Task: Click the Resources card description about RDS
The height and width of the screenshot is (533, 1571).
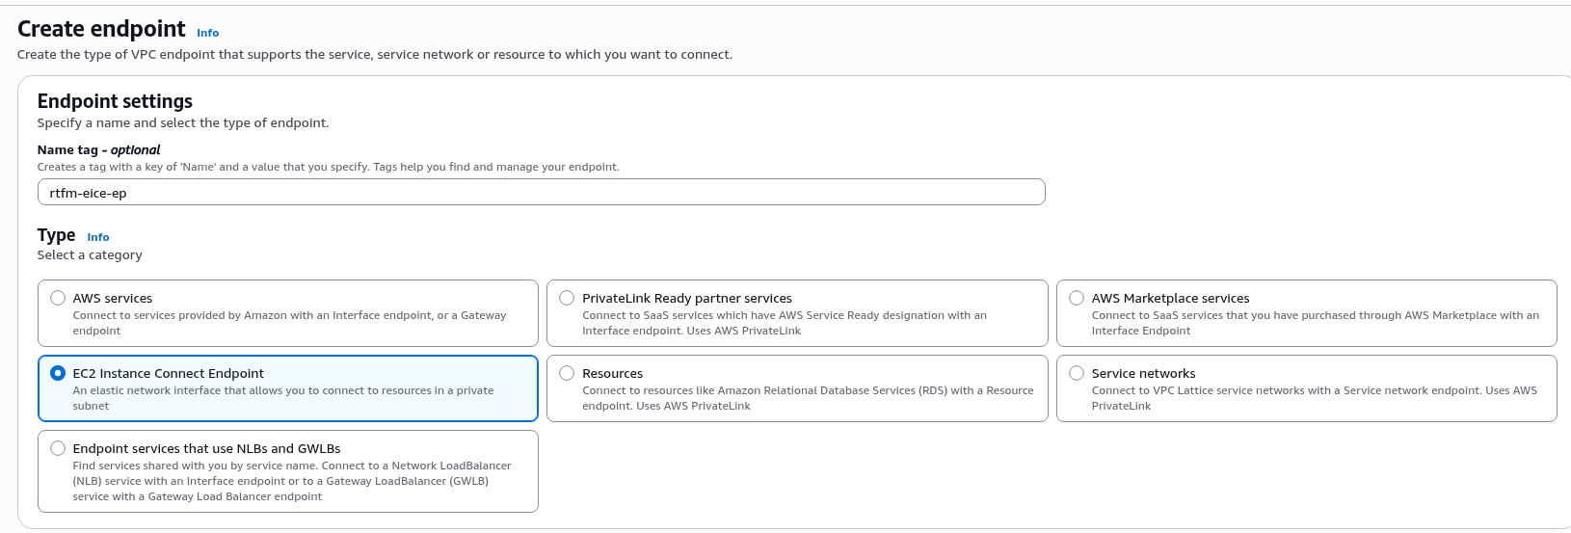Action: 807,398
